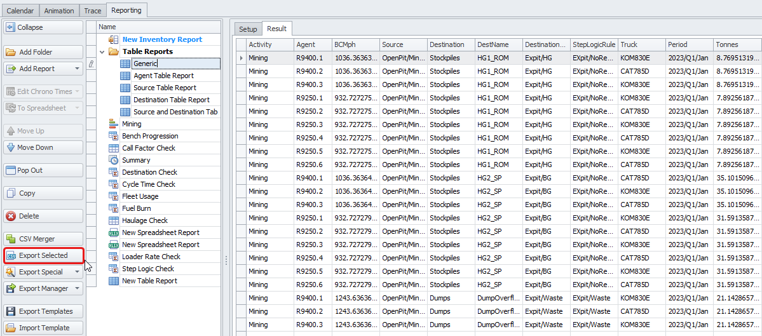Click the Haulage Check table icon

114,220
